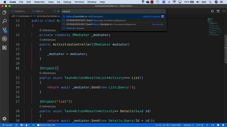The height and width of the screenshot is (127, 227).
Task: Open ValuesController.cs to the side
Action: point(162,17)
